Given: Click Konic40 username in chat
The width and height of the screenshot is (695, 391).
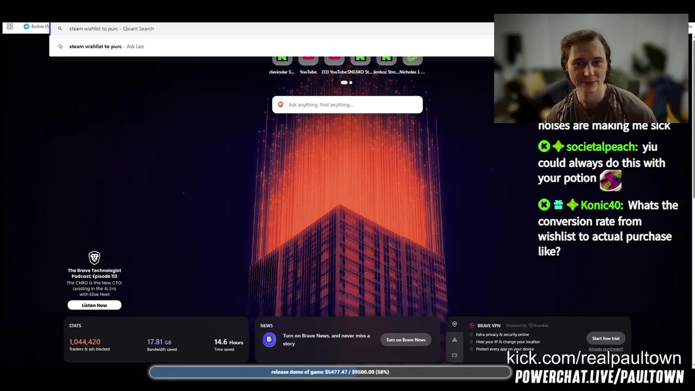Looking at the screenshot, I should pos(602,205).
